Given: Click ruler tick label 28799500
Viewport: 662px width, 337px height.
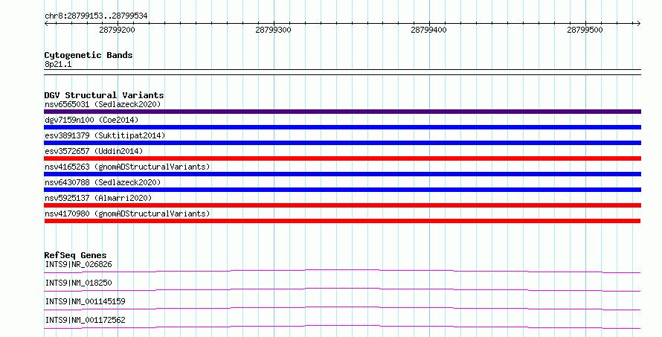Looking at the screenshot, I should click(x=585, y=30).
